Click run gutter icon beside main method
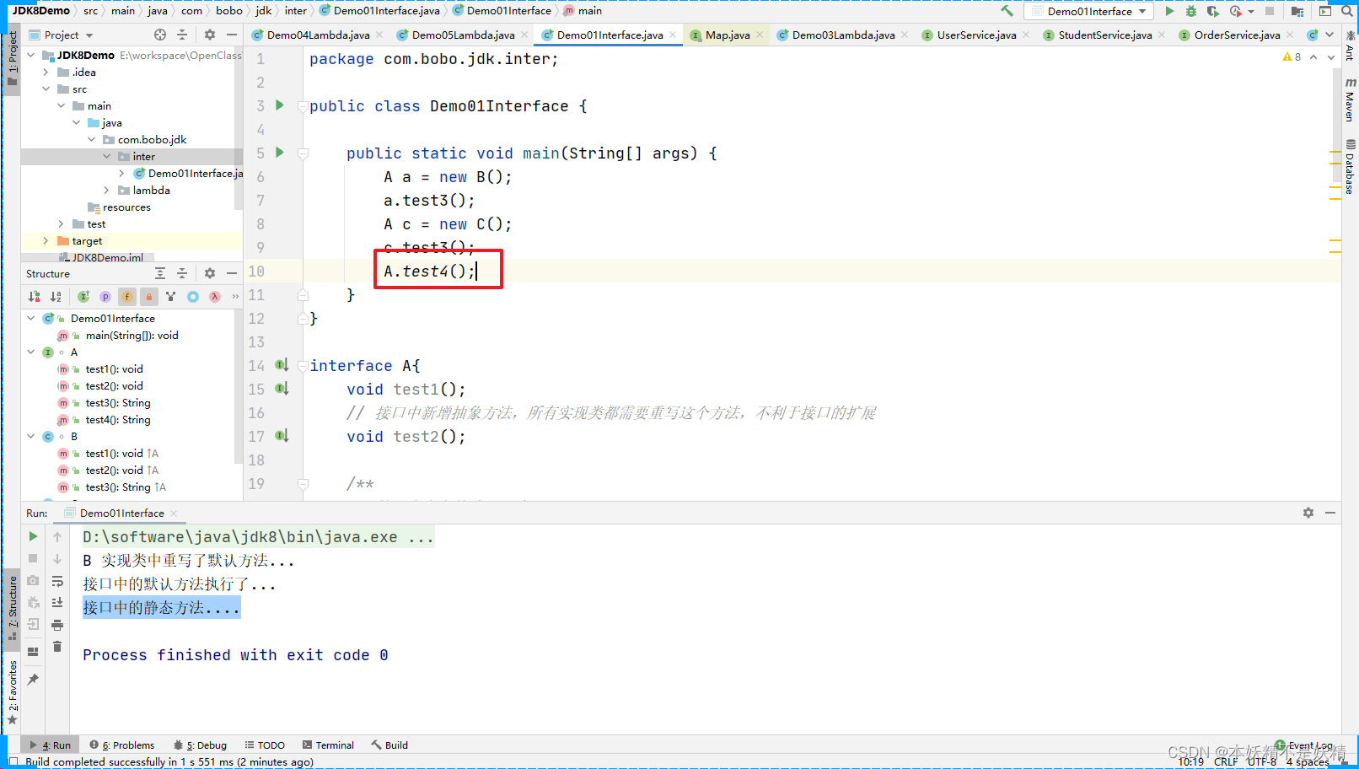This screenshot has width=1359, height=769. coord(280,153)
